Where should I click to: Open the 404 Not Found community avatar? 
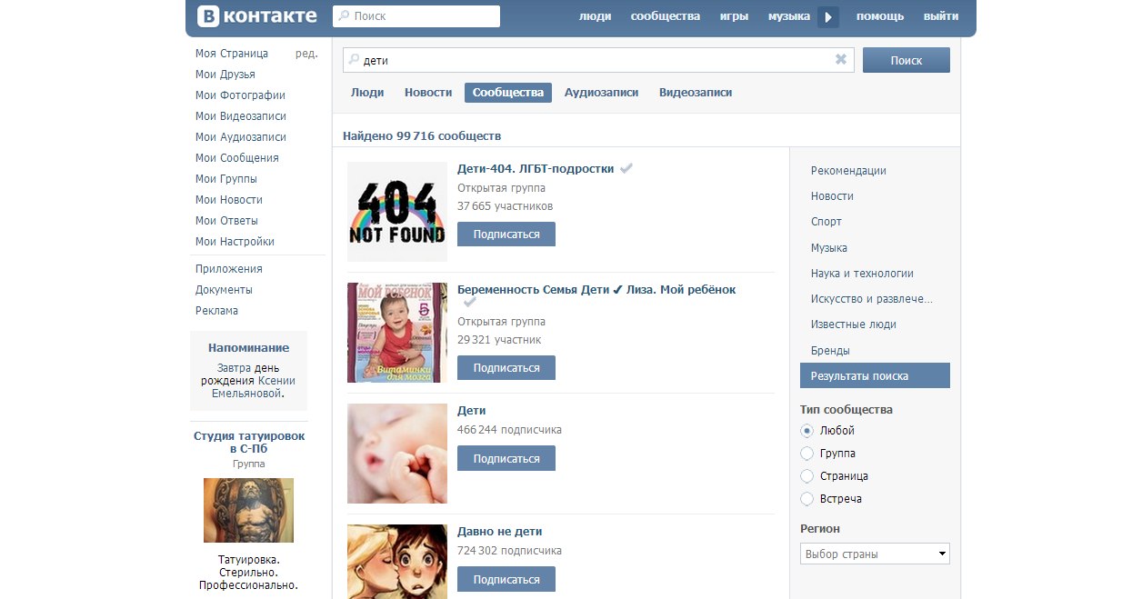tap(397, 212)
